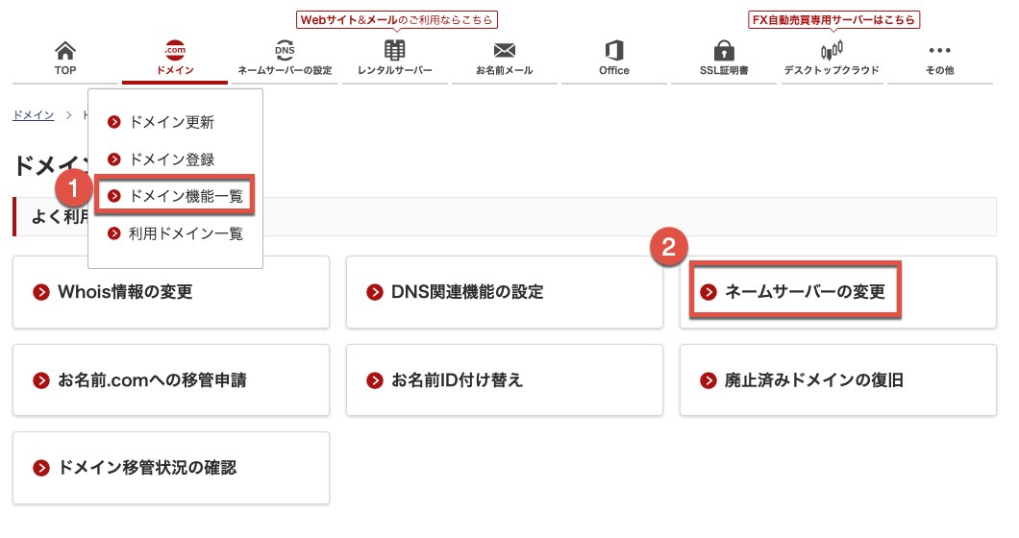
Task: Click the .com domain icon
Action: click(x=175, y=51)
